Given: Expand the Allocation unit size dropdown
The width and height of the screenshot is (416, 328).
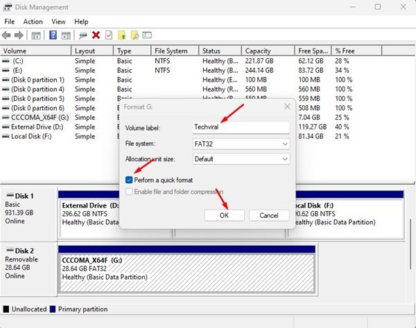Looking at the screenshot, I should pyautogui.click(x=241, y=158).
